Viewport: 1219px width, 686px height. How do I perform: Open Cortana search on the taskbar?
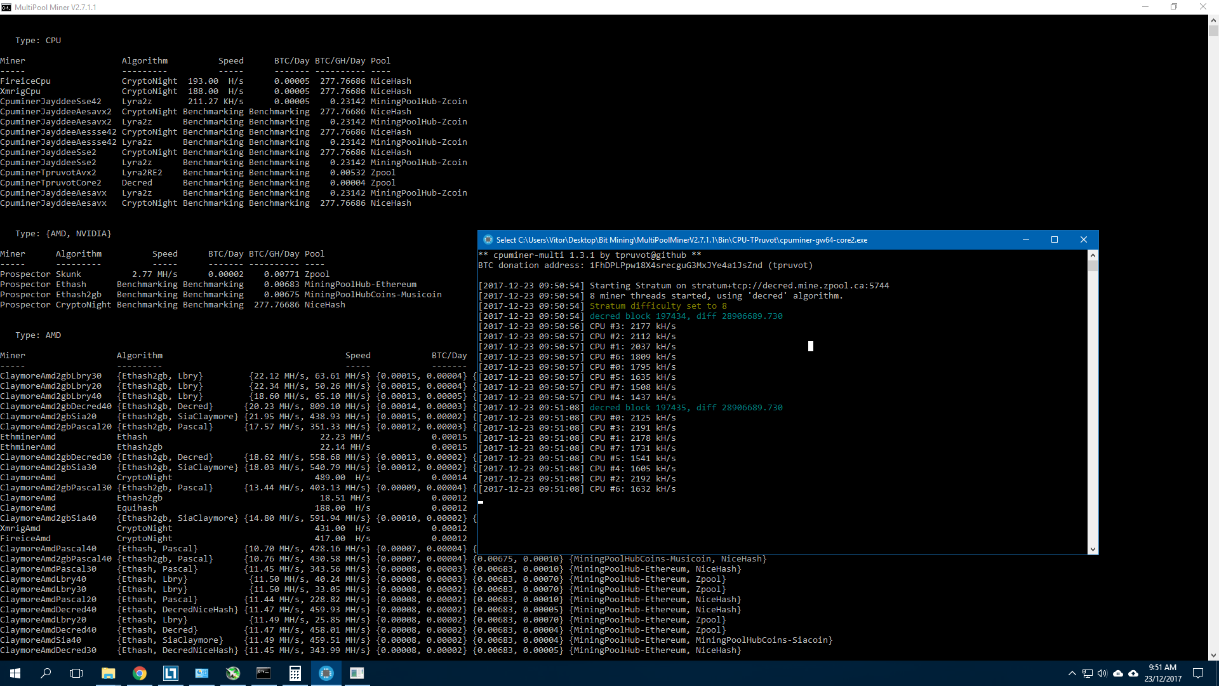[x=45, y=673]
